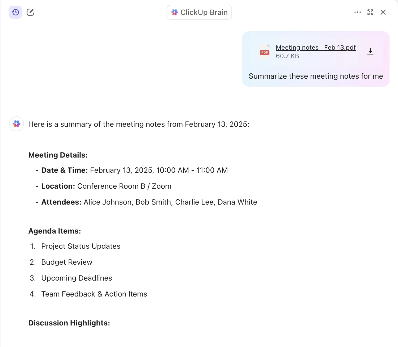Click agenda item 'Upcoming Deadlines'
The image size is (398, 347).
click(77, 278)
